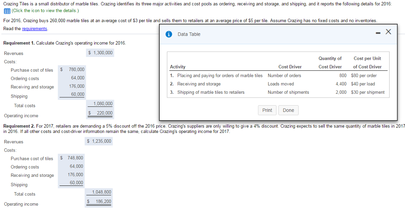
Task: Select 2017 Operating income field $186,200
Action: (98, 201)
